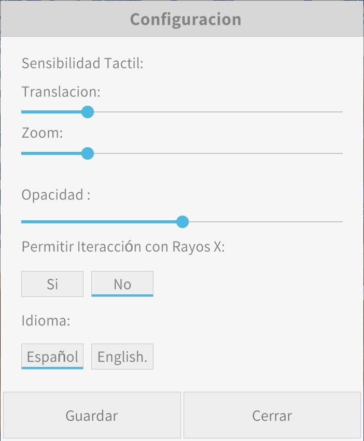Select Si for Rayos X interaction
Screen dimensions: 364x441
click(x=52, y=284)
